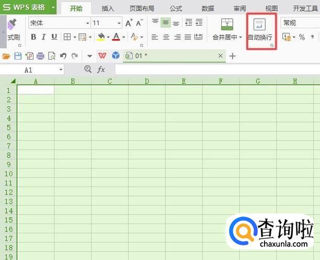This screenshot has height=260, width=320.
Task: Close the 01 document tab
Action: coord(220,56)
